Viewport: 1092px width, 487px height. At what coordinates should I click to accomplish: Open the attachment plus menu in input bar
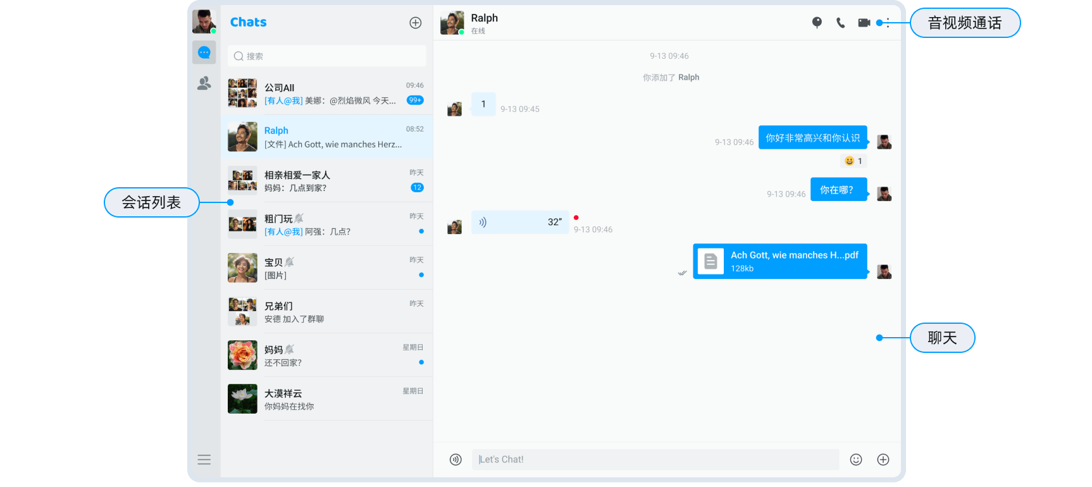point(883,460)
